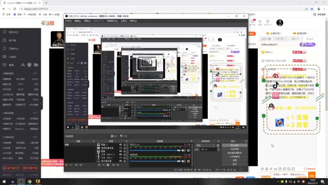Image resolution: width=328 pixels, height=185 pixels.
Task: Toggle visibility of 图像 source
Action: (121, 151)
